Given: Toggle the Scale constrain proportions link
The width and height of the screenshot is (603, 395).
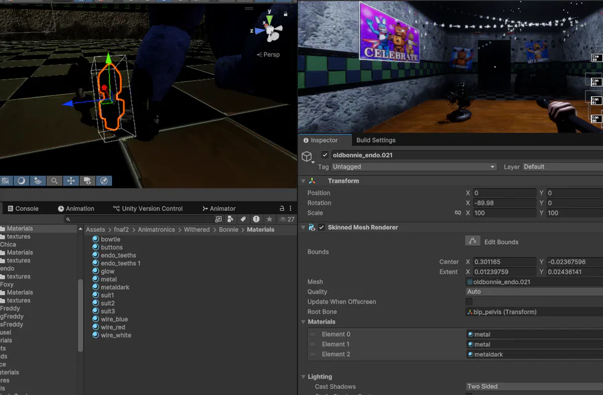Looking at the screenshot, I should [x=458, y=212].
